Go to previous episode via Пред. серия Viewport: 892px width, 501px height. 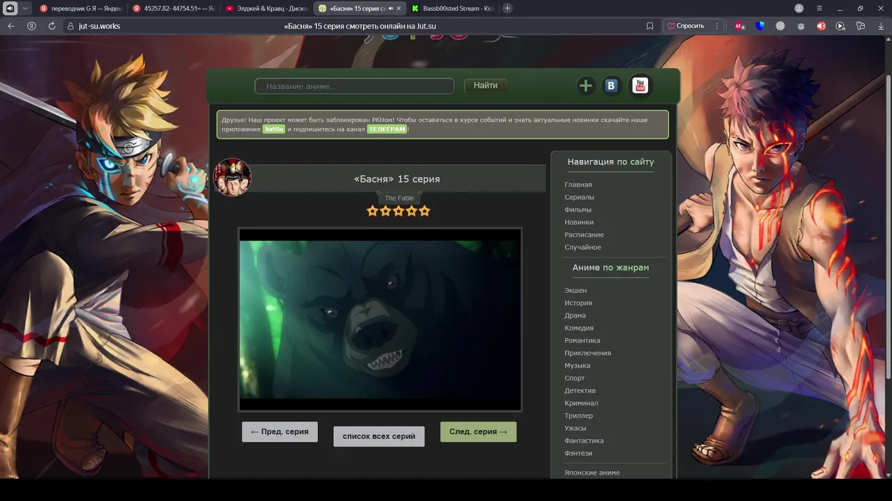pyautogui.click(x=279, y=431)
